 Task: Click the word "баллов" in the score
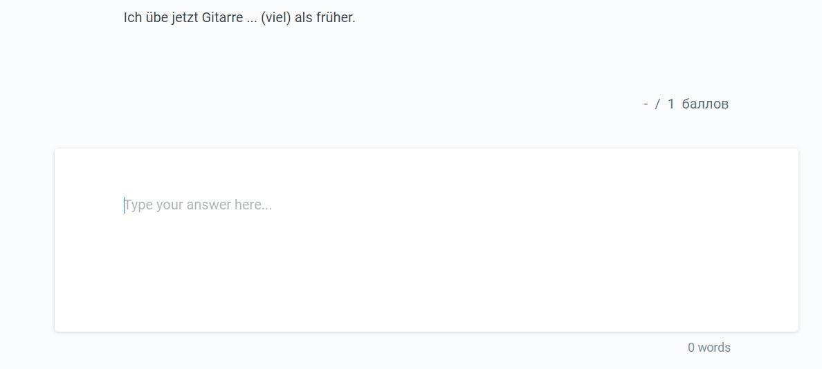(x=705, y=104)
